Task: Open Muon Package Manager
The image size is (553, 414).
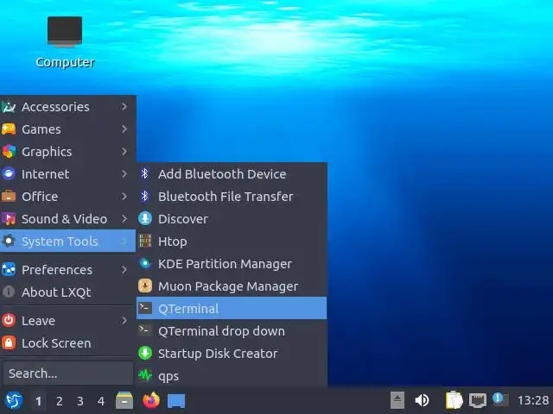Action: 232,286
